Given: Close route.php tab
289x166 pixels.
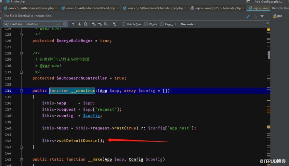Looking at the screenshot, I should (243, 8).
